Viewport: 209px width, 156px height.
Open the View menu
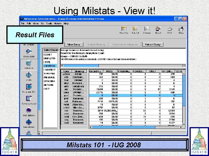coord(36,23)
